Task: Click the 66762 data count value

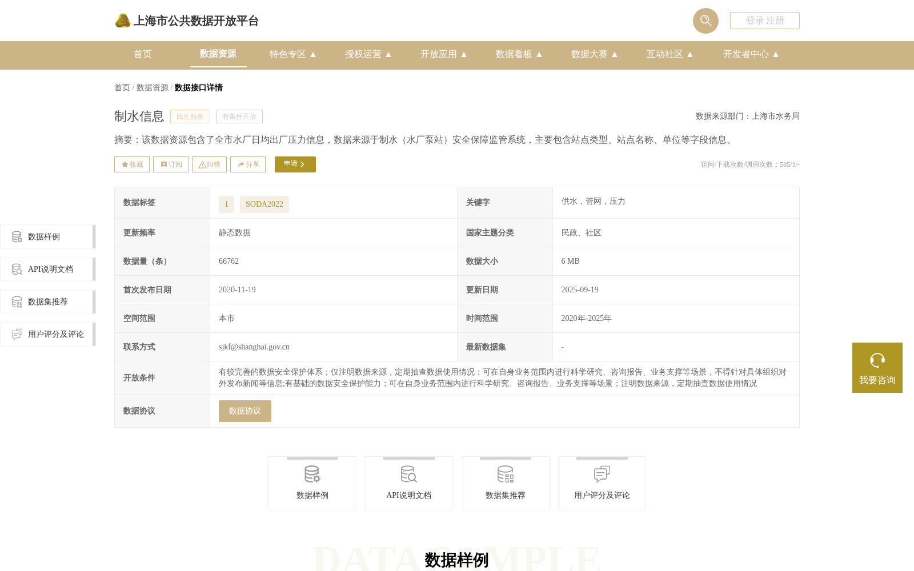Action: point(228,261)
